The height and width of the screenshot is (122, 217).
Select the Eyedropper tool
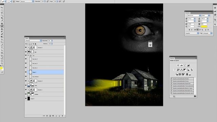(2, 21)
